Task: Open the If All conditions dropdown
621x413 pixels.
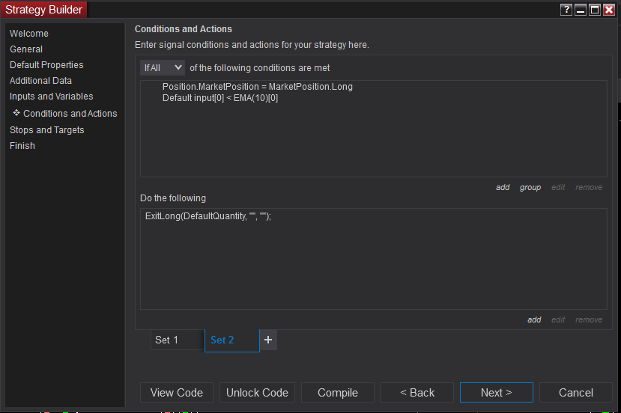Action: pyautogui.click(x=163, y=67)
